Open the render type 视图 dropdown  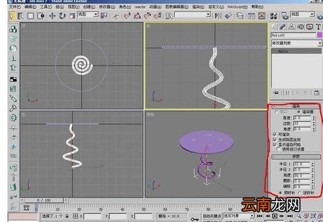click(x=302, y=15)
